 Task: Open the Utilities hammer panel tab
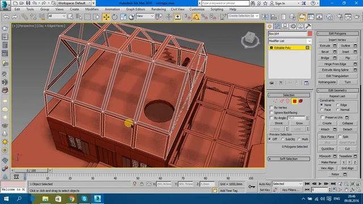pyautogui.click(x=308, y=27)
